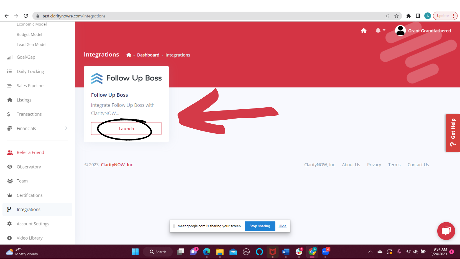Open the Sales Pipeline menu item
The width and height of the screenshot is (460, 259).
30,86
